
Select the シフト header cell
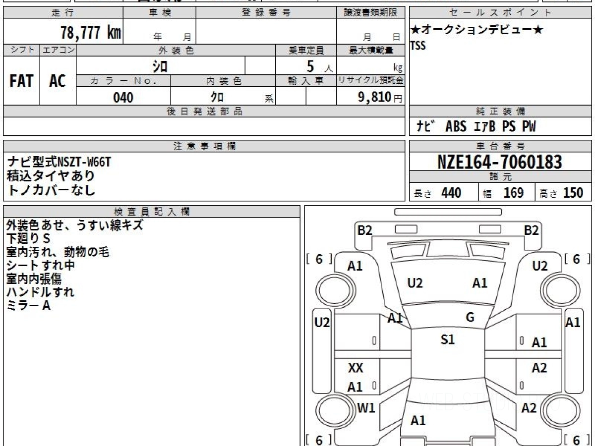(21, 50)
